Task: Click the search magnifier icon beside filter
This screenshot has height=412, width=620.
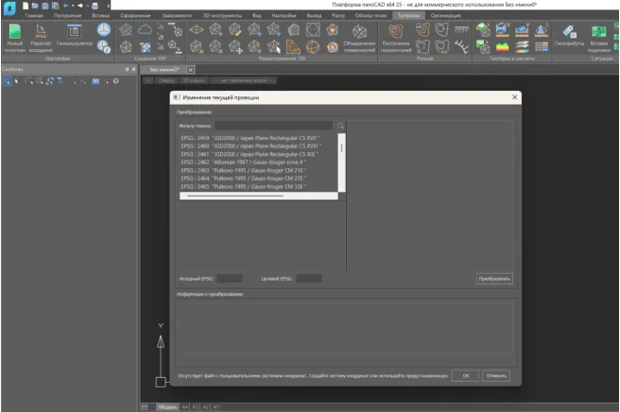Action: coord(341,126)
